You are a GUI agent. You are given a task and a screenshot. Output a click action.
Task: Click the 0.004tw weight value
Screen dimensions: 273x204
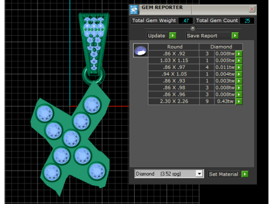225,74
